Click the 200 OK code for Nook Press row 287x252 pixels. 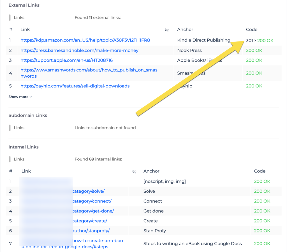click(x=254, y=50)
